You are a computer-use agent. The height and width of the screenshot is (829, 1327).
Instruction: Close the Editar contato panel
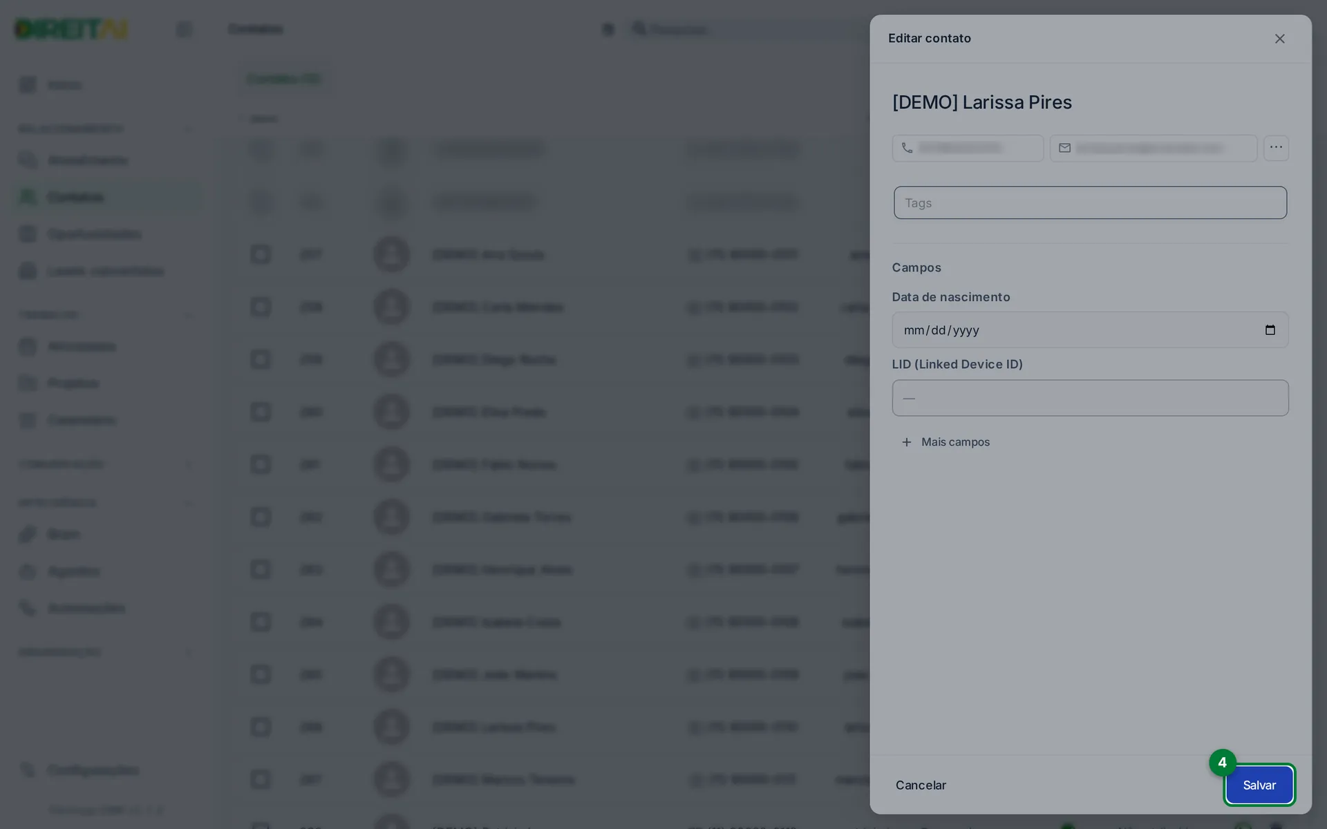pos(1279,39)
